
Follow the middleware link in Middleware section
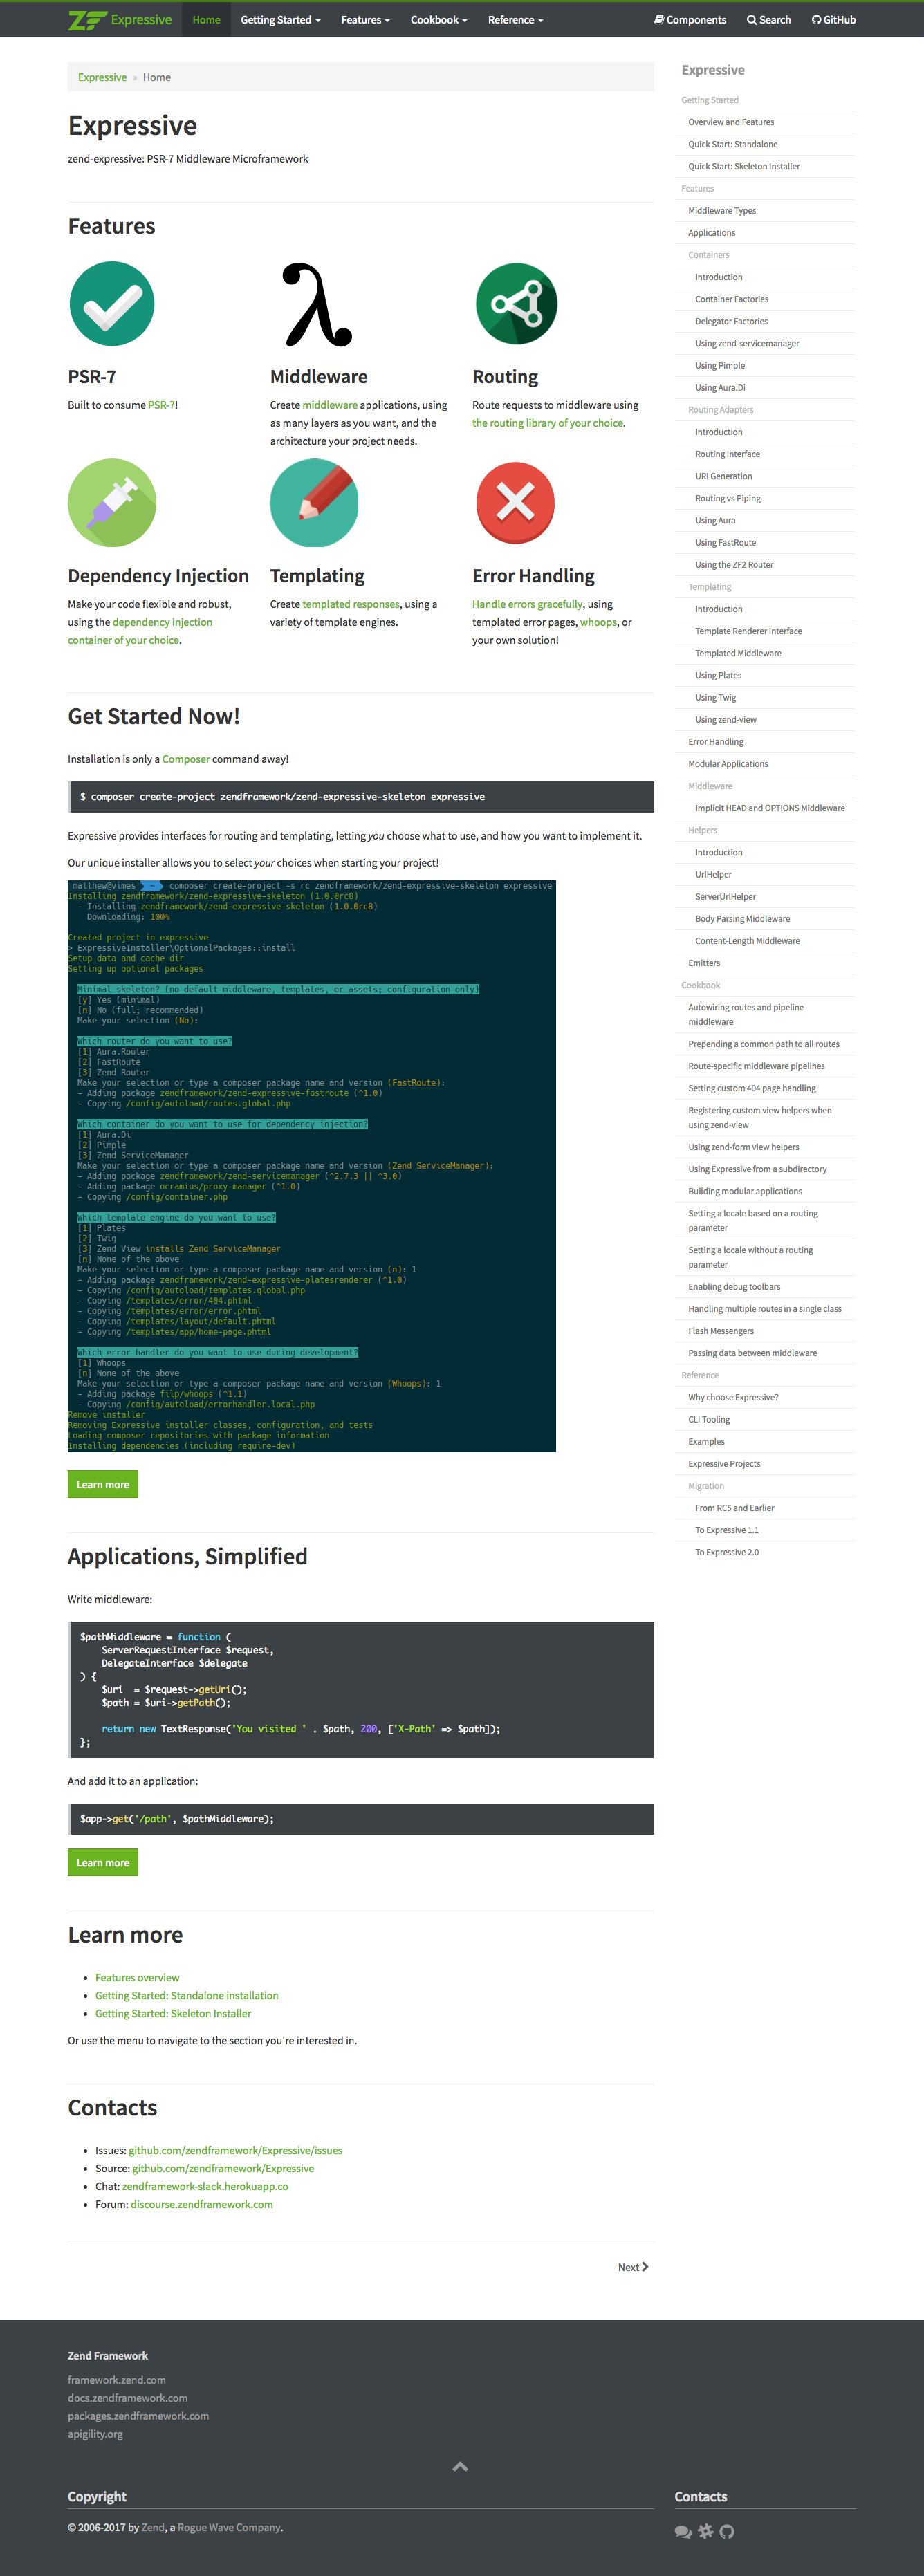tap(330, 405)
